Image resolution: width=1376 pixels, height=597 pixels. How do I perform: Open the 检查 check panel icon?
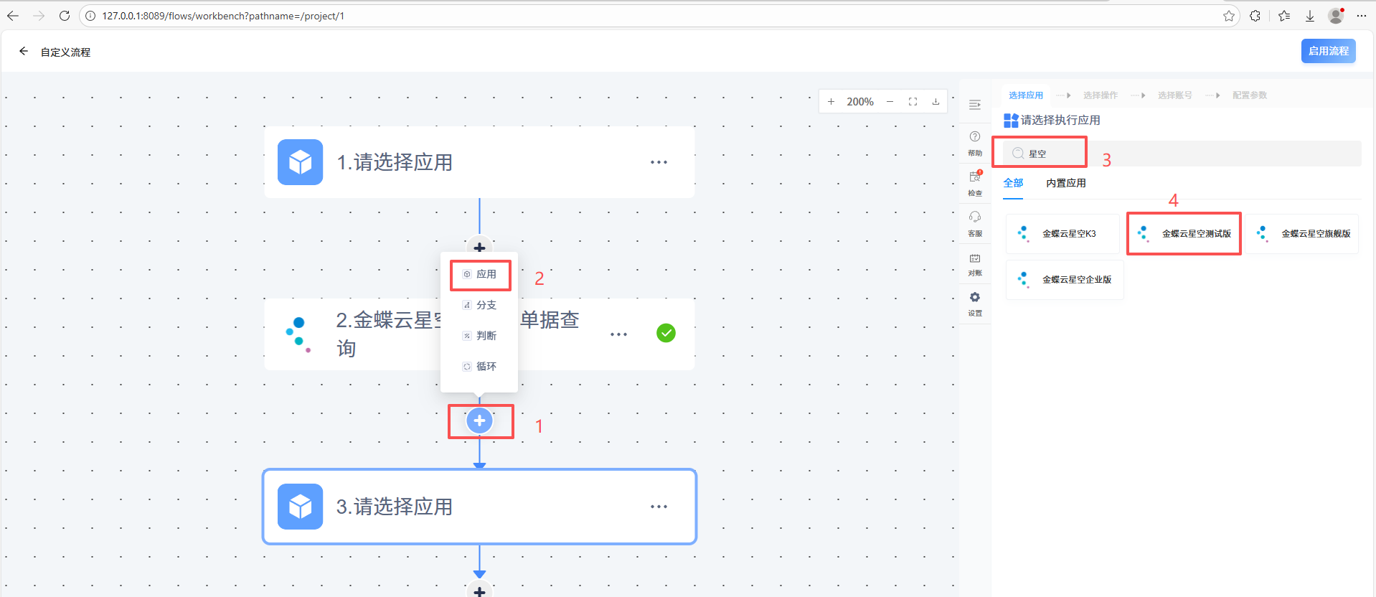click(x=974, y=182)
